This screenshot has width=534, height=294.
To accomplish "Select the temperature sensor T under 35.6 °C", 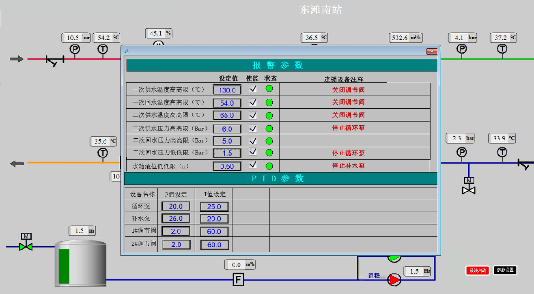I will [x=103, y=153].
